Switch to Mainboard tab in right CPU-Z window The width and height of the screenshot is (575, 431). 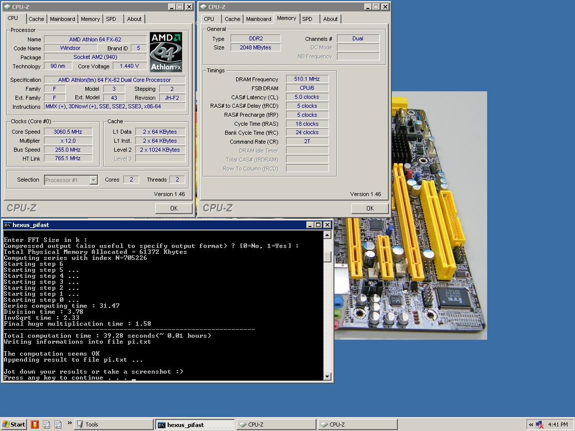[259, 19]
